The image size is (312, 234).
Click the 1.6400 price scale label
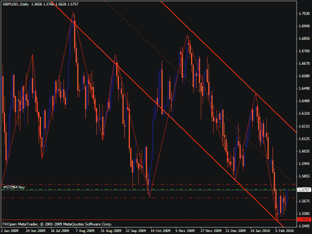coord(304,101)
